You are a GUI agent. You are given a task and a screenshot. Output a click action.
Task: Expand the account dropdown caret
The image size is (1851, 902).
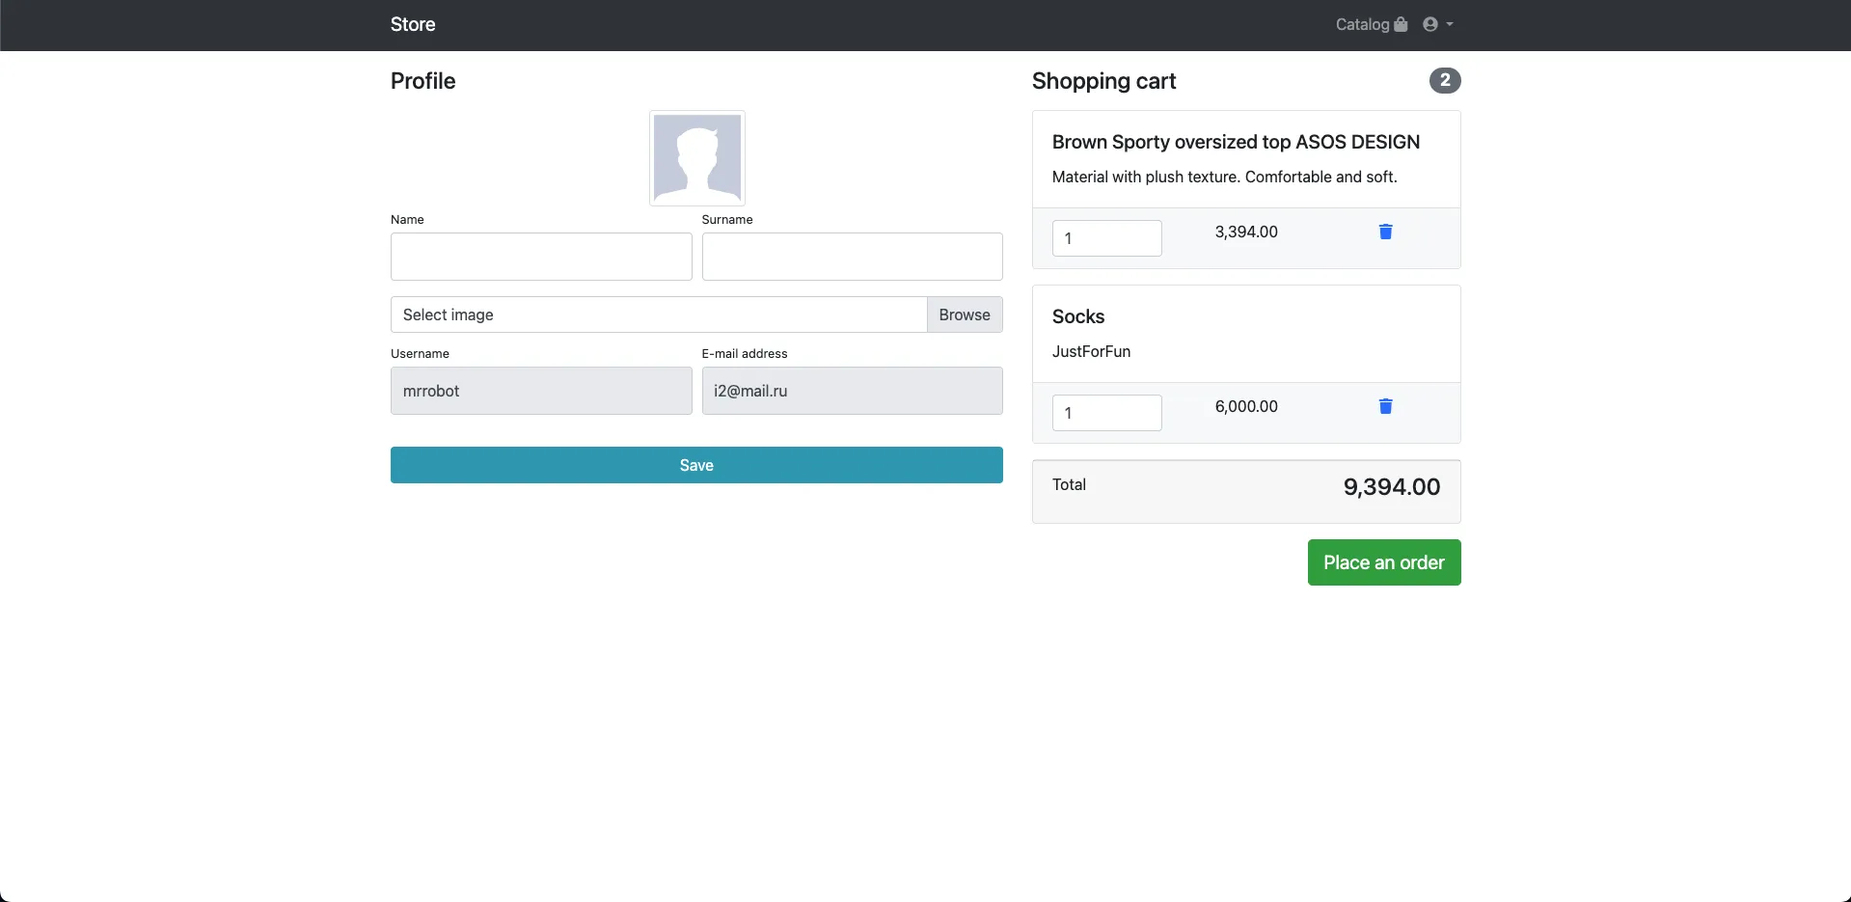(1450, 24)
